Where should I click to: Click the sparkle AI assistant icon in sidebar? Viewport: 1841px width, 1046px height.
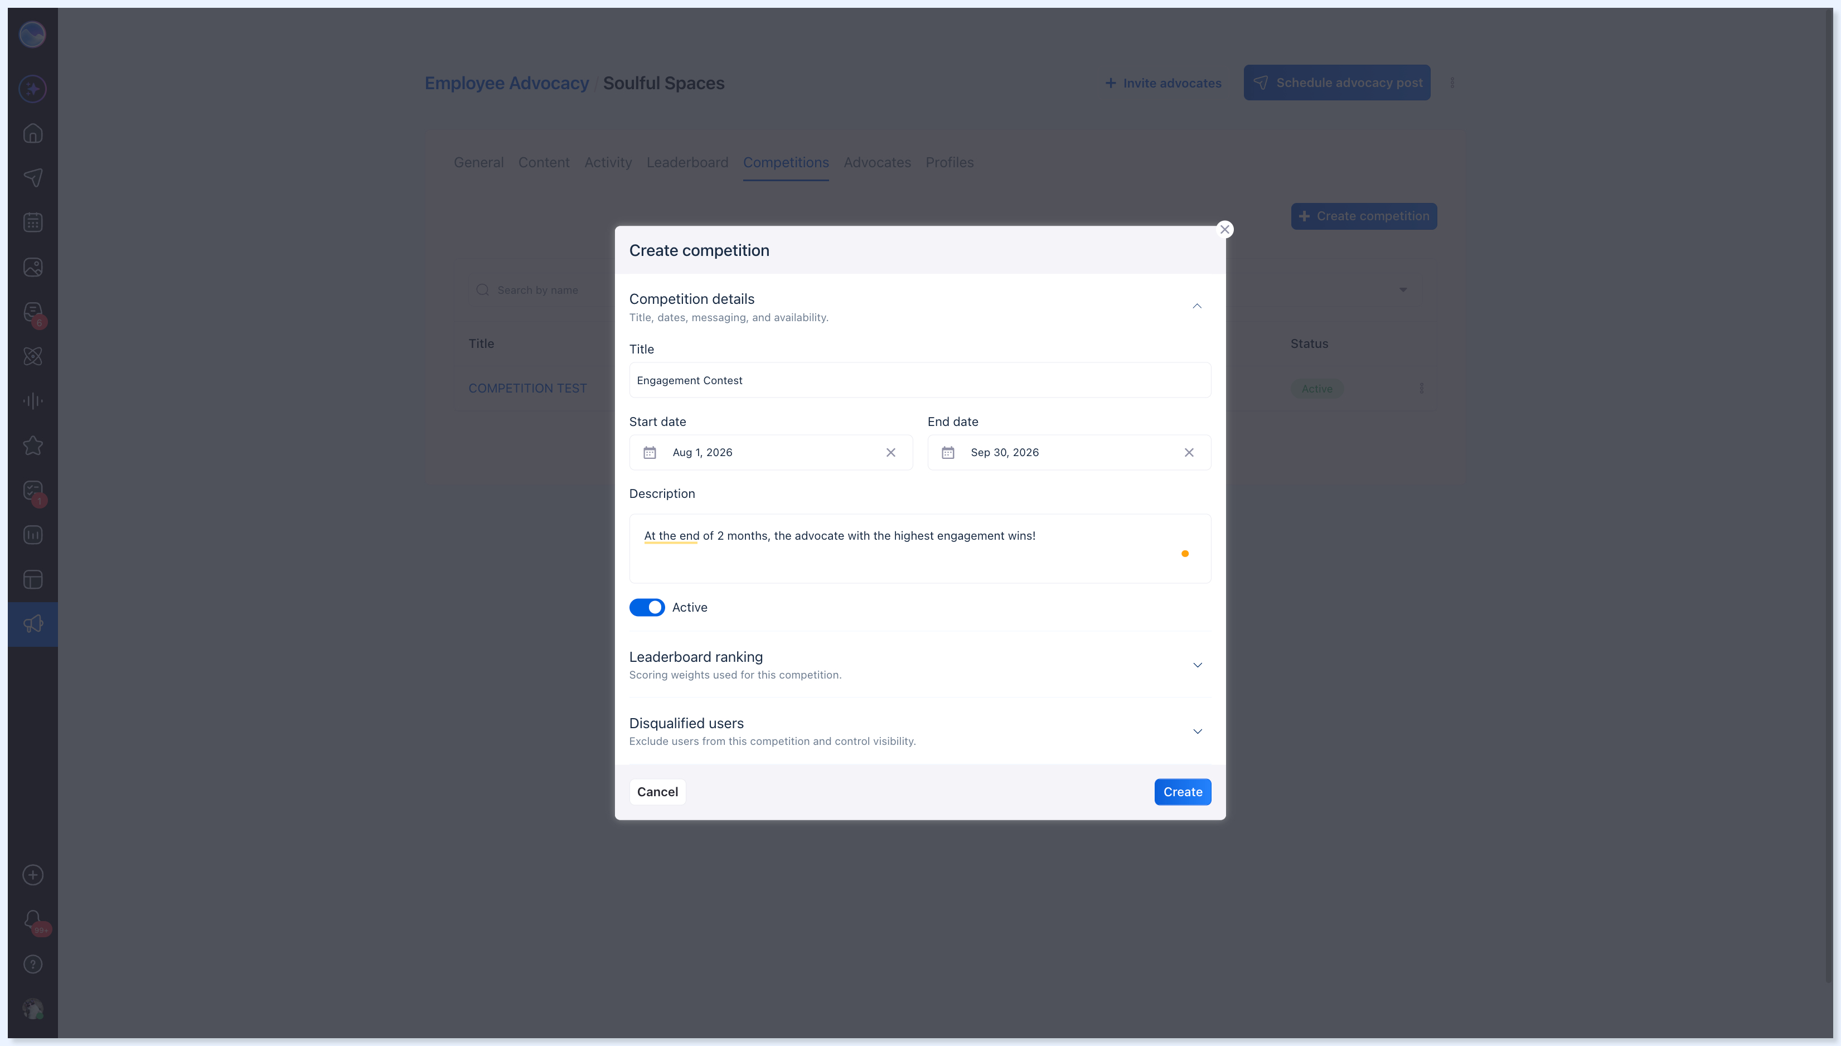tap(33, 89)
